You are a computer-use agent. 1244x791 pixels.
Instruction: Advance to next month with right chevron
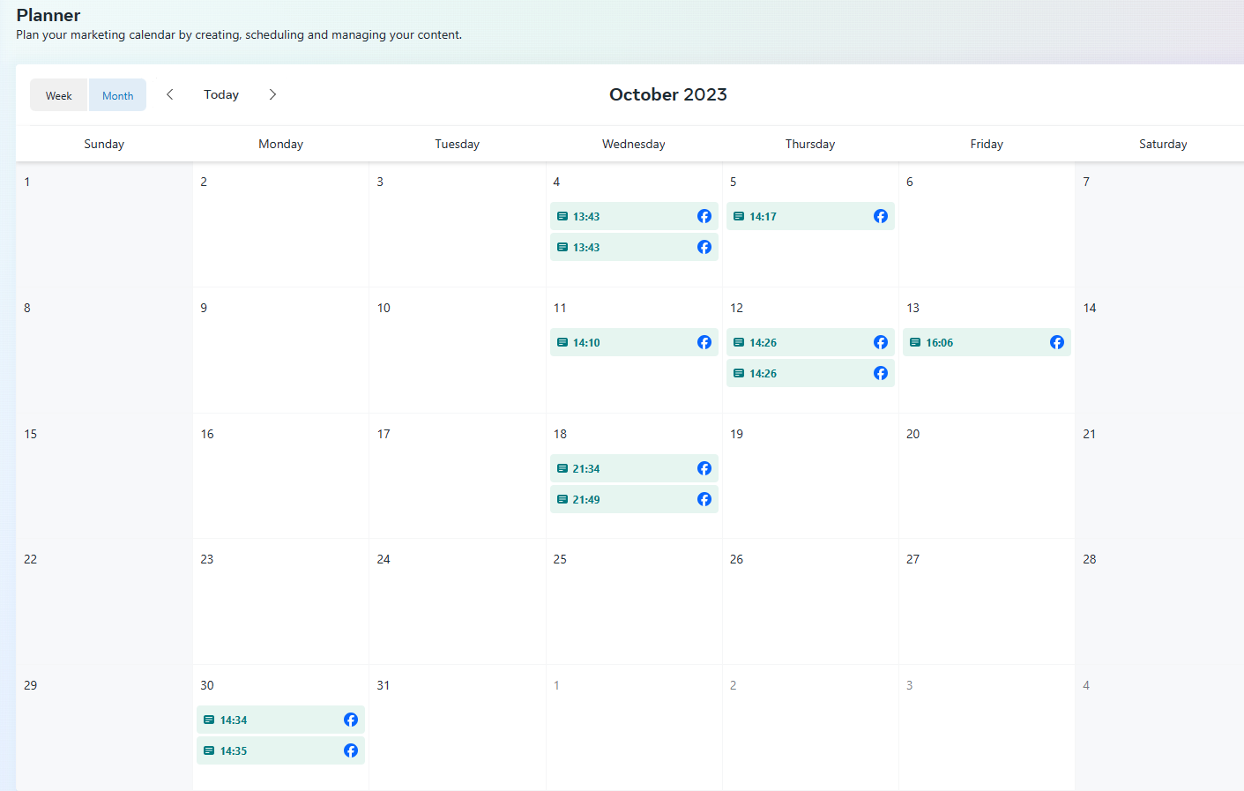click(272, 94)
